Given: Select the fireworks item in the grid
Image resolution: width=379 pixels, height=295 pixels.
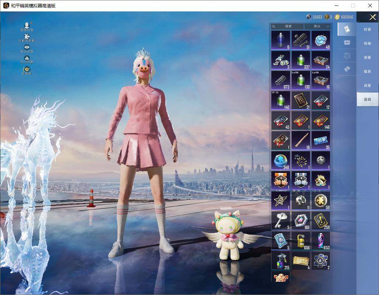Looking at the screenshot, I should pos(301,160).
